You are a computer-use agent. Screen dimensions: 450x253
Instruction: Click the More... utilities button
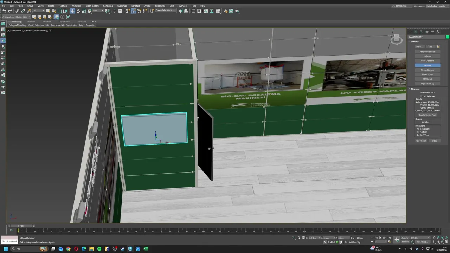(x=419, y=47)
